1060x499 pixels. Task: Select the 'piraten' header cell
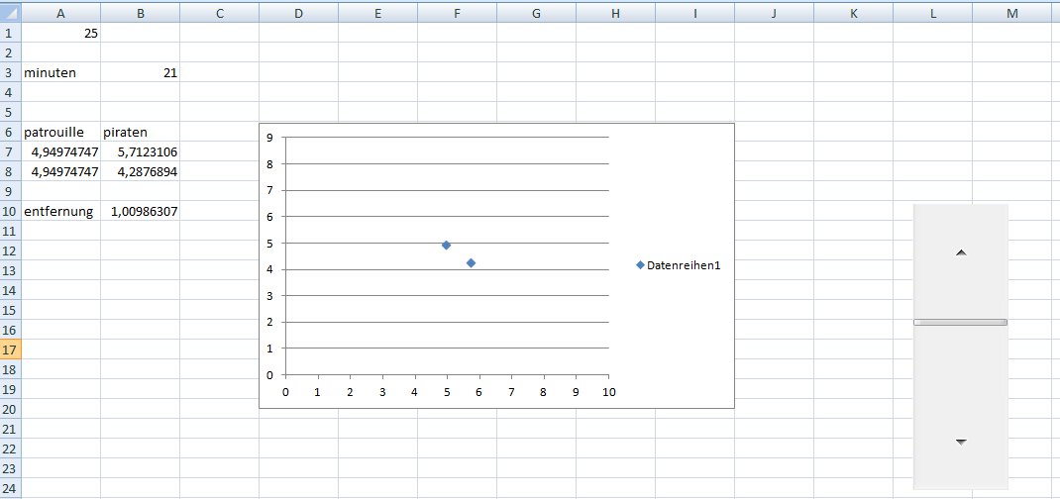tap(140, 132)
